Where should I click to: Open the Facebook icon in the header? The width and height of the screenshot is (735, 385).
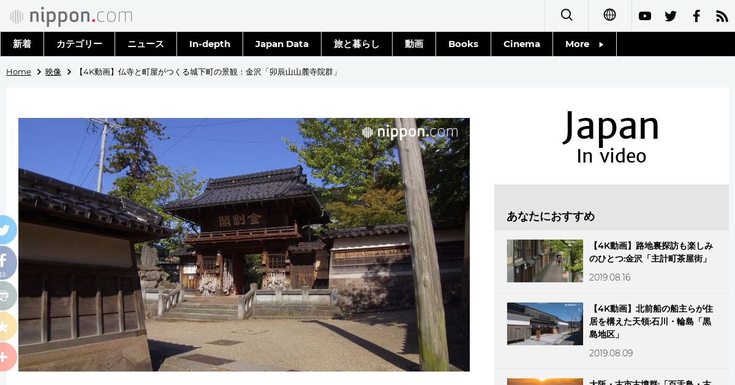pos(696,16)
